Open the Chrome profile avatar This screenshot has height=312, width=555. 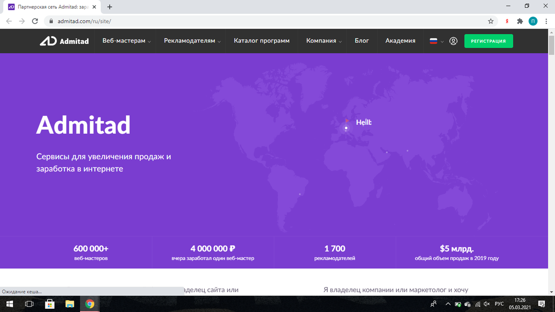coord(533,21)
